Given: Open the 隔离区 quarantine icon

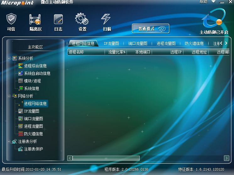Looking at the screenshot, I should [x=35, y=19].
